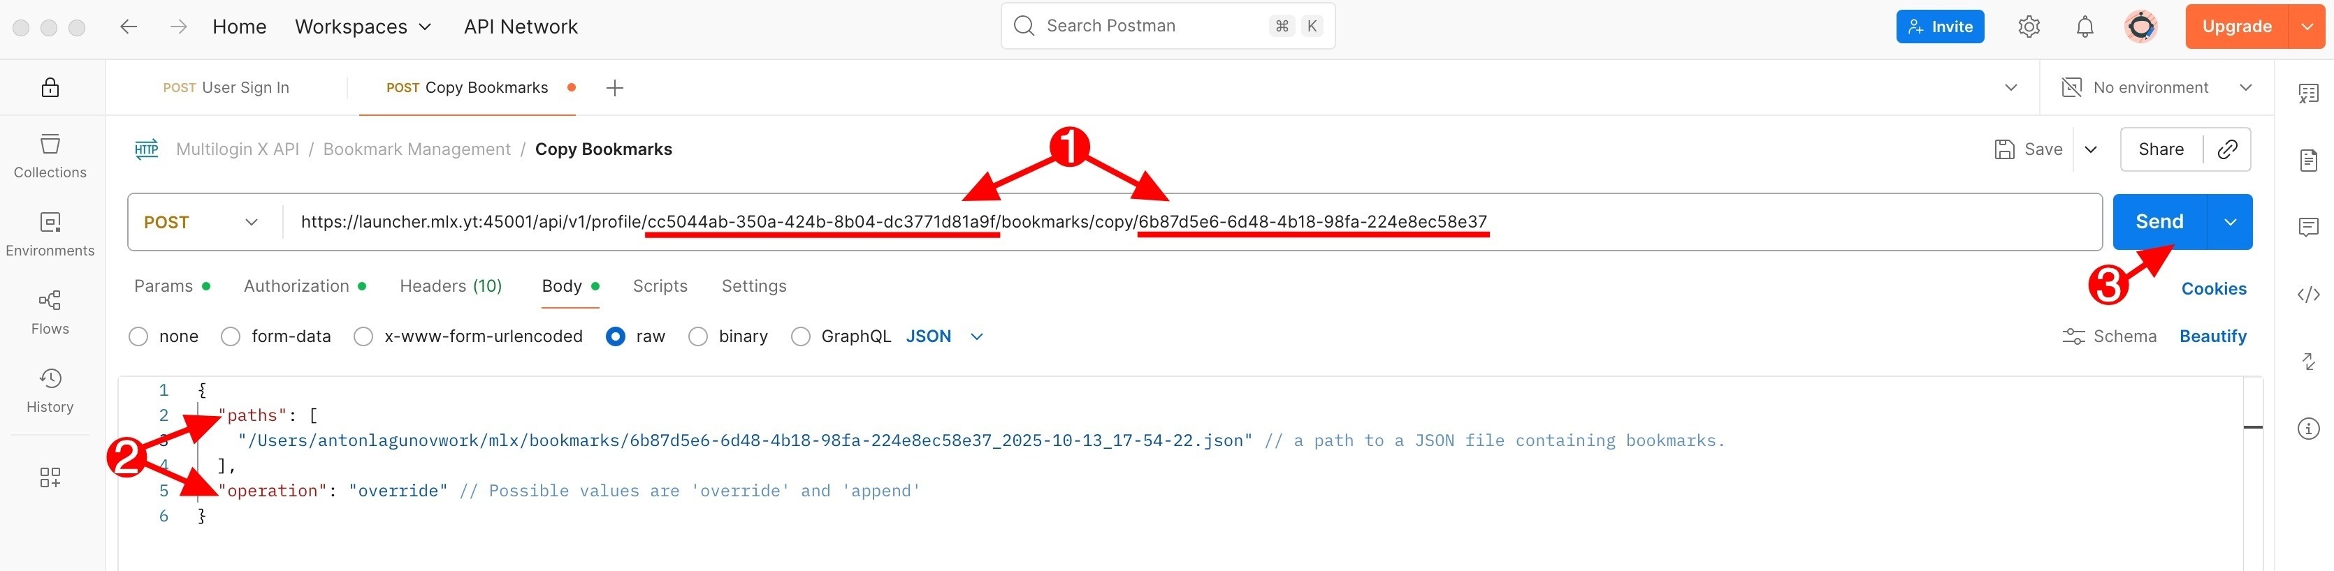Screen dimensions: 2334x571
Task: Open the Environments sidebar panel
Action: pos(50,235)
